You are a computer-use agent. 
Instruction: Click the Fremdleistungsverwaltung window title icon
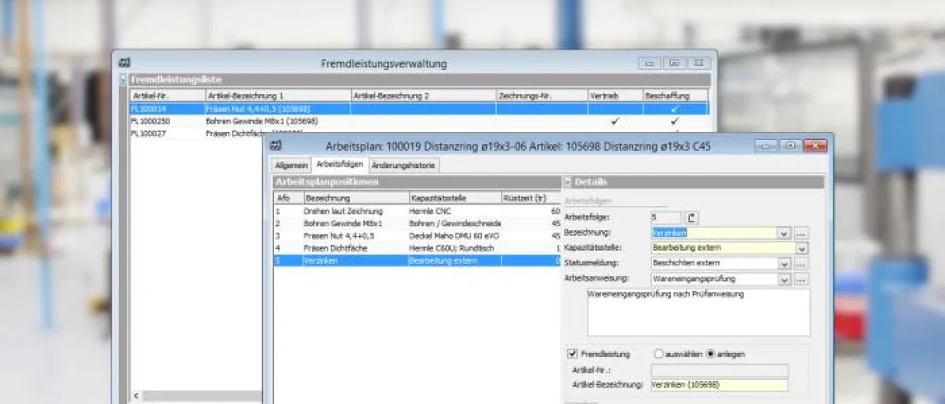tap(124, 63)
